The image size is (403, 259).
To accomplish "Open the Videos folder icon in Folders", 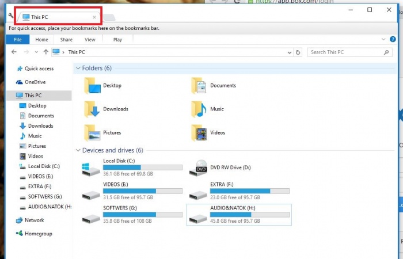I will click(x=199, y=133).
